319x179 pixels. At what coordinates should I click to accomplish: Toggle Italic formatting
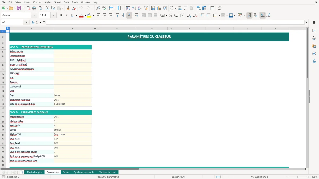(x=66, y=15)
